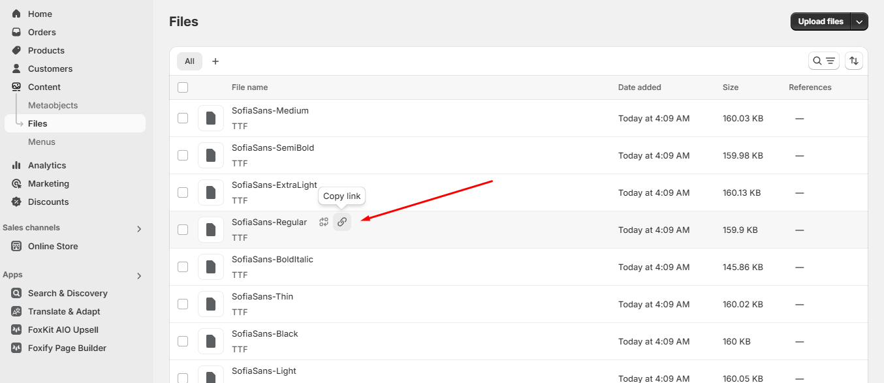The width and height of the screenshot is (884, 383).
Task: Click the Online Store icon
Action: point(16,246)
